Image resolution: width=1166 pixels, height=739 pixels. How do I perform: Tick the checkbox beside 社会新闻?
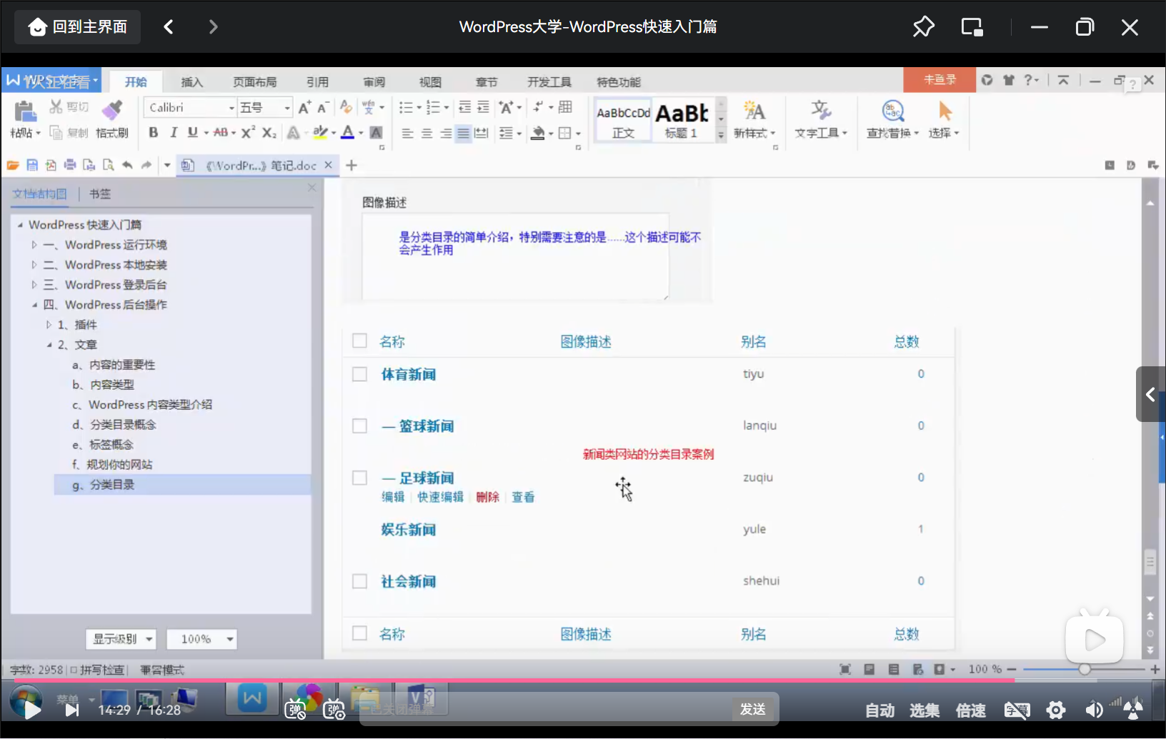360,581
